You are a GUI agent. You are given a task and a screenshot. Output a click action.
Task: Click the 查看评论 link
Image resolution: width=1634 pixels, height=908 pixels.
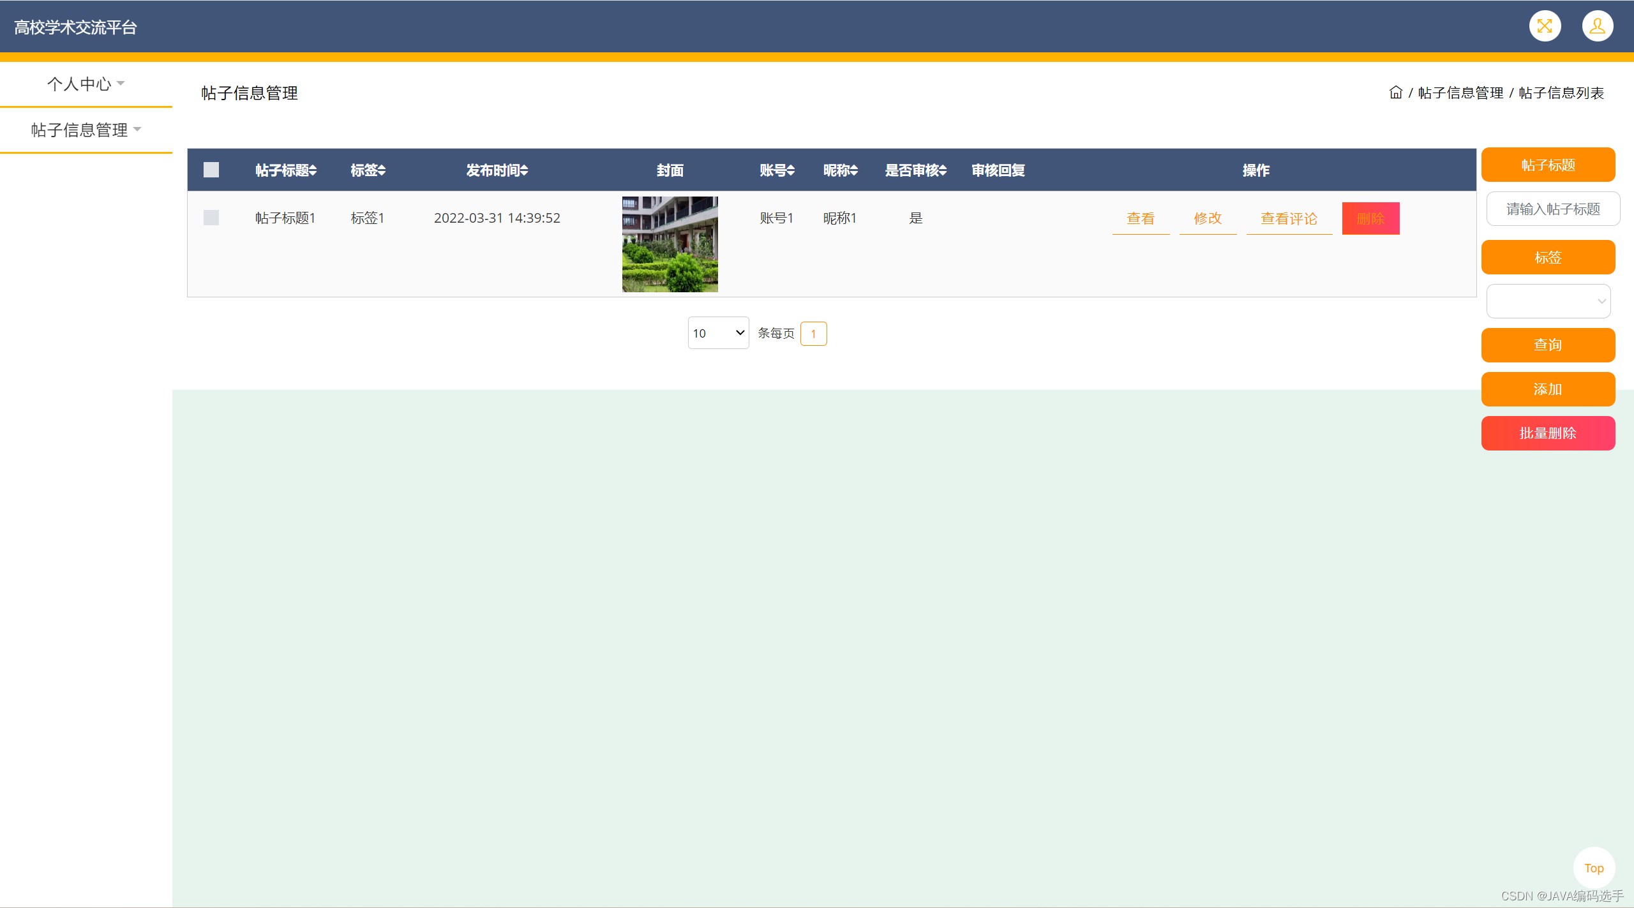[1289, 218]
